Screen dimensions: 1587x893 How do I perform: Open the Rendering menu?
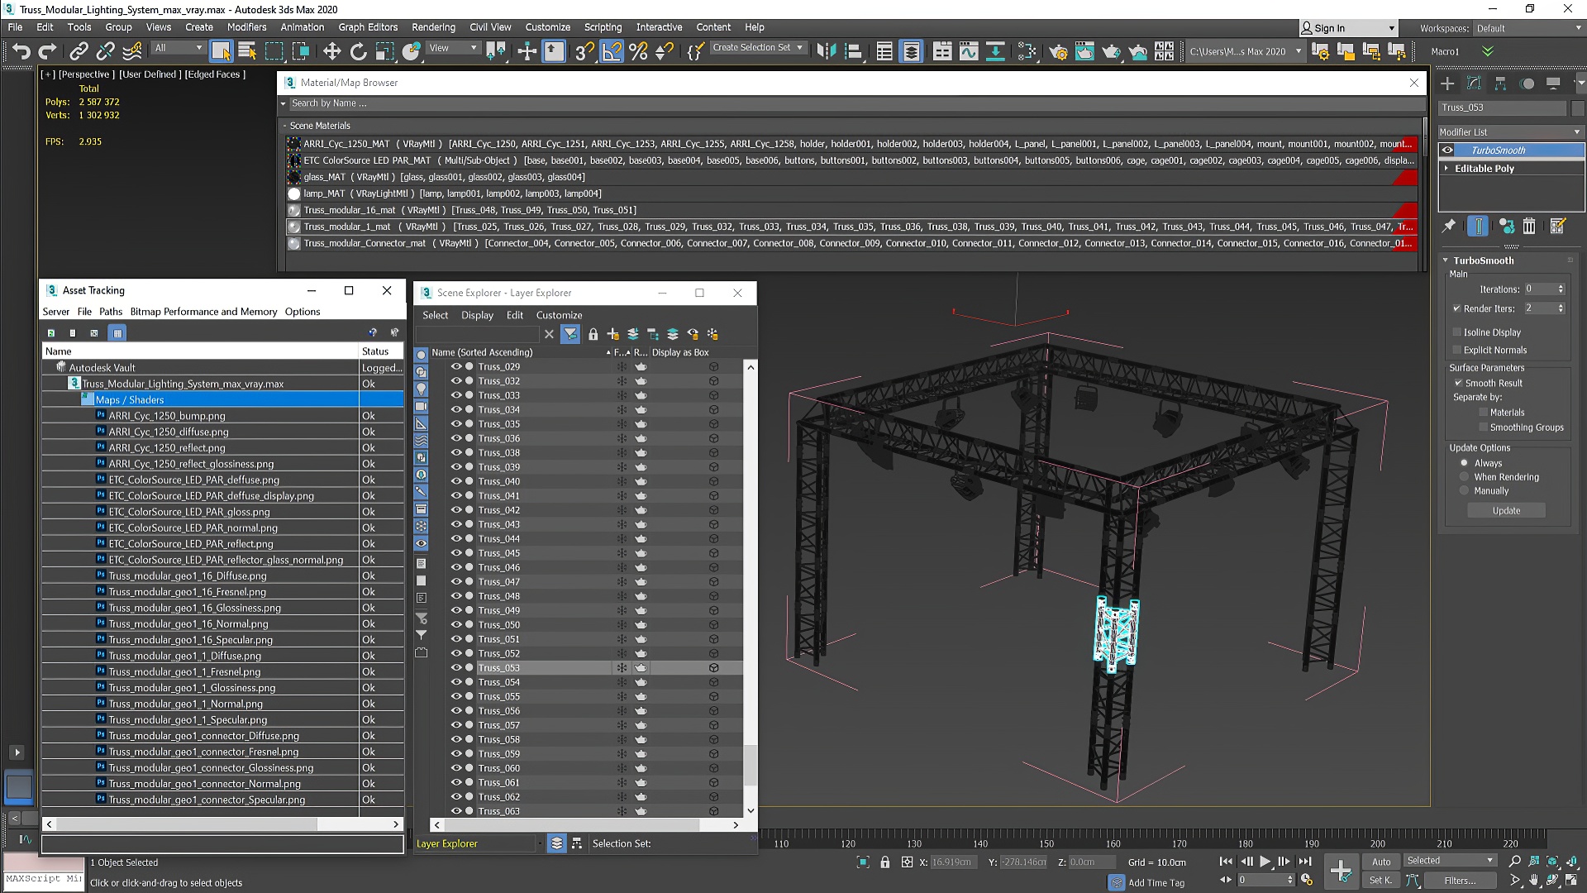[433, 27]
